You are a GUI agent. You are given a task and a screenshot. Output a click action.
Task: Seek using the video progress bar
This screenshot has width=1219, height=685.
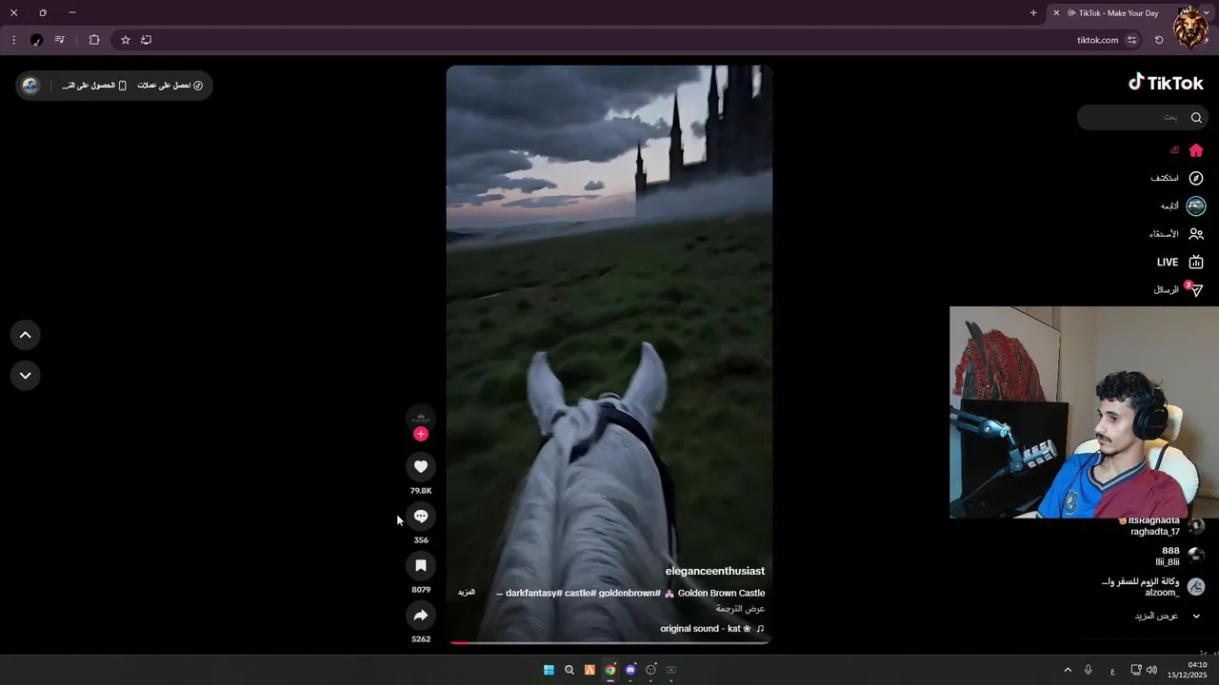click(x=609, y=642)
